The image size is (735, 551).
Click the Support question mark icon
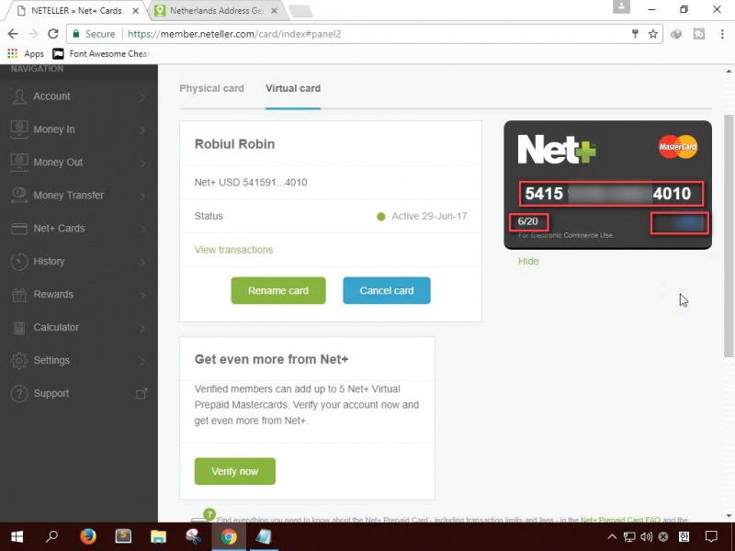[x=19, y=394]
